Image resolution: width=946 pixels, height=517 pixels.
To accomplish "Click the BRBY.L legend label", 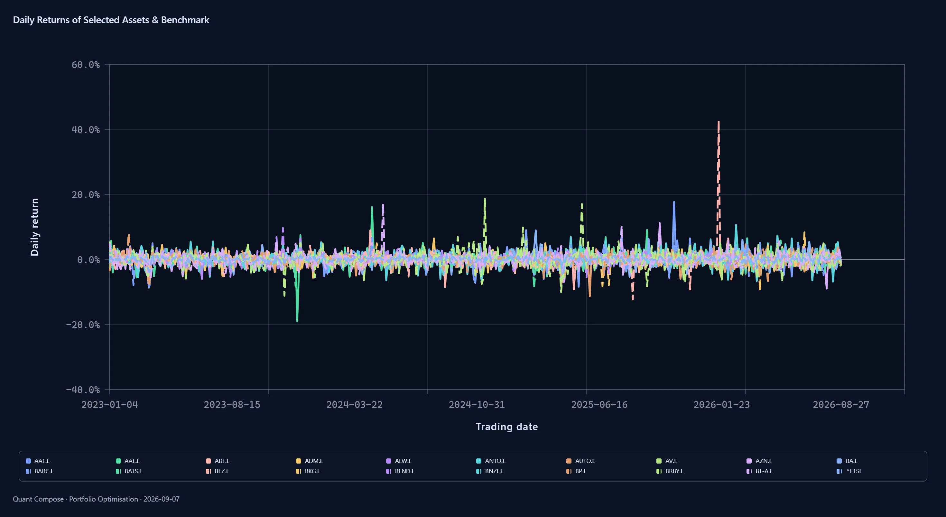I will 675,471.
